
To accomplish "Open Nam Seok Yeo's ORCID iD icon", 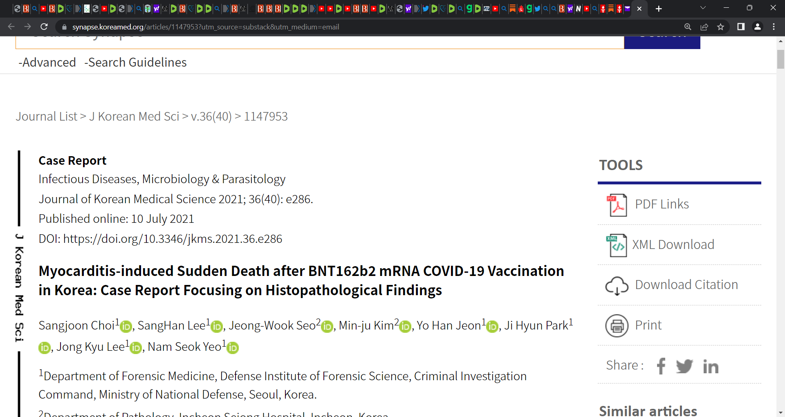I will 233,348.
